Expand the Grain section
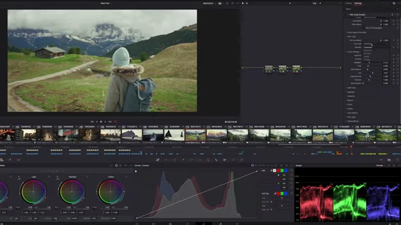This screenshot has width=401, height=225. (x=350, y=104)
